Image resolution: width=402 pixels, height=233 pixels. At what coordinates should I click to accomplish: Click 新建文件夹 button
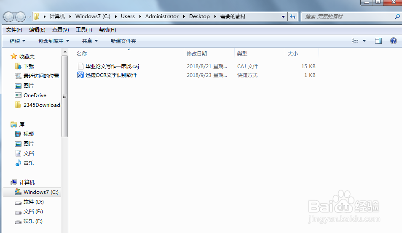[x=123, y=41]
